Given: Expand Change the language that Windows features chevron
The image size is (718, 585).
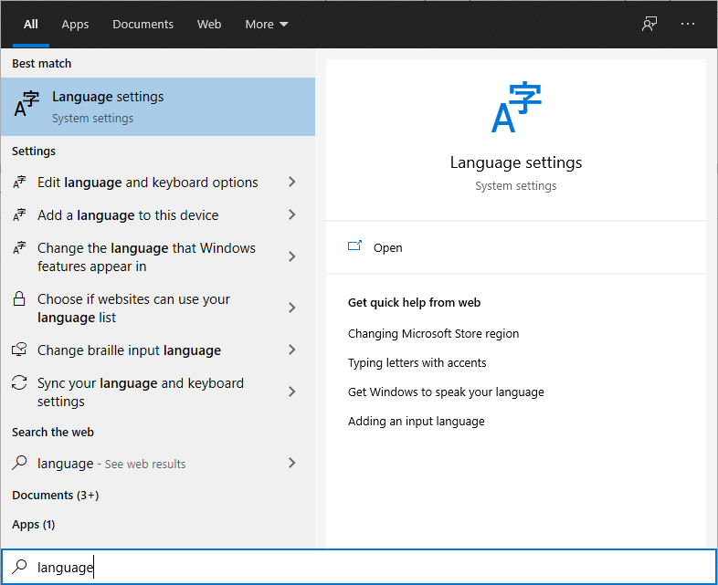Looking at the screenshot, I should (292, 256).
